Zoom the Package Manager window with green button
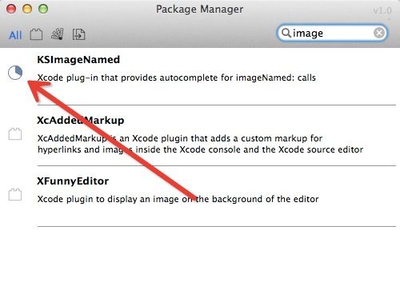Screen dimensions: 400x290 (x=43, y=9)
